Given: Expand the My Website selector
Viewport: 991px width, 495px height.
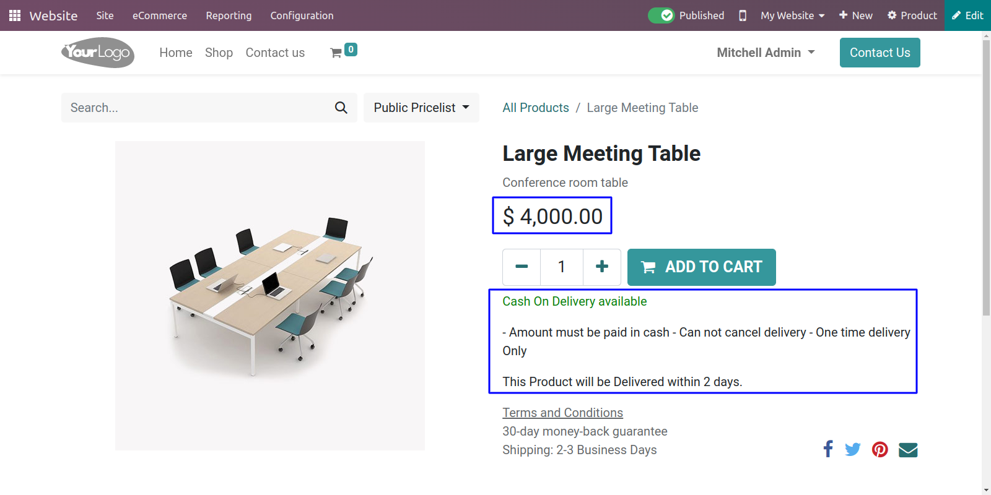Looking at the screenshot, I should (x=793, y=15).
